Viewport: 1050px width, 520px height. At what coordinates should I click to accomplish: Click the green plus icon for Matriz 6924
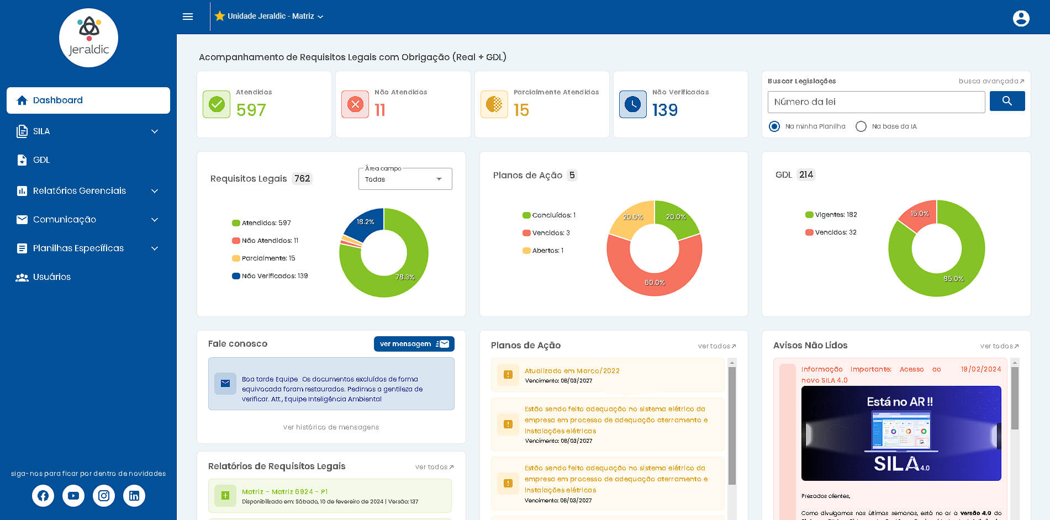(x=225, y=496)
